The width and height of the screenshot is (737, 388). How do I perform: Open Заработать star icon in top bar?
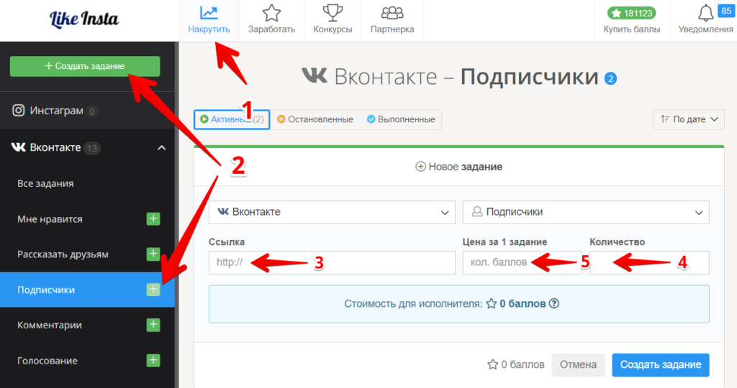click(271, 13)
